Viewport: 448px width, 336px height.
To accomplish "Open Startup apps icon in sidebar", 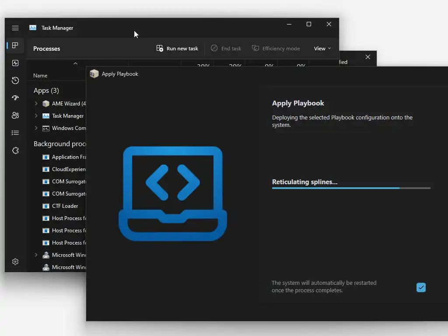I will [x=15, y=98].
